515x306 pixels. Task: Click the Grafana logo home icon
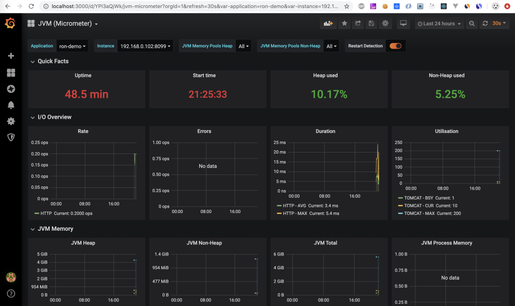tap(10, 23)
